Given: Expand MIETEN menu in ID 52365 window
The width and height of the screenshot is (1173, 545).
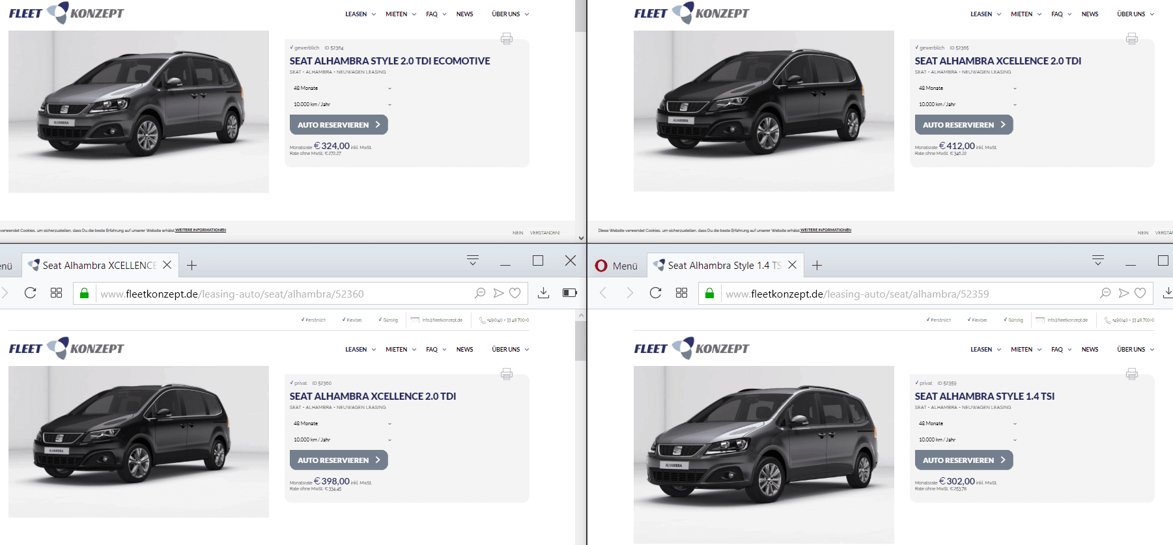Looking at the screenshot, I should 1026,14.
